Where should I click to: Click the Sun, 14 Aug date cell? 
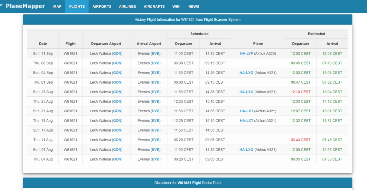(43, 130)
